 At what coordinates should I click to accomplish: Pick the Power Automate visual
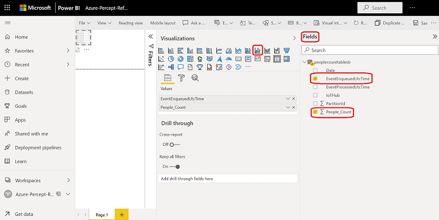(x=238, y=67)
